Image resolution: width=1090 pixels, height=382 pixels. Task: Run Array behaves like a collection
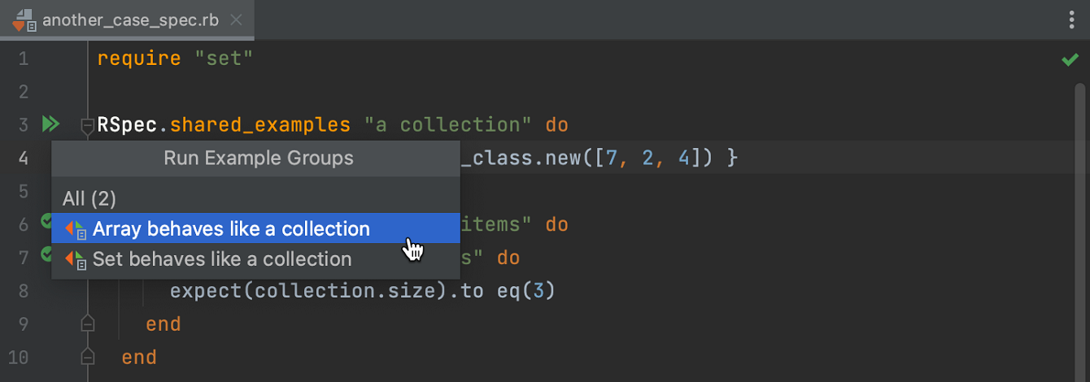tap(231, 229)
